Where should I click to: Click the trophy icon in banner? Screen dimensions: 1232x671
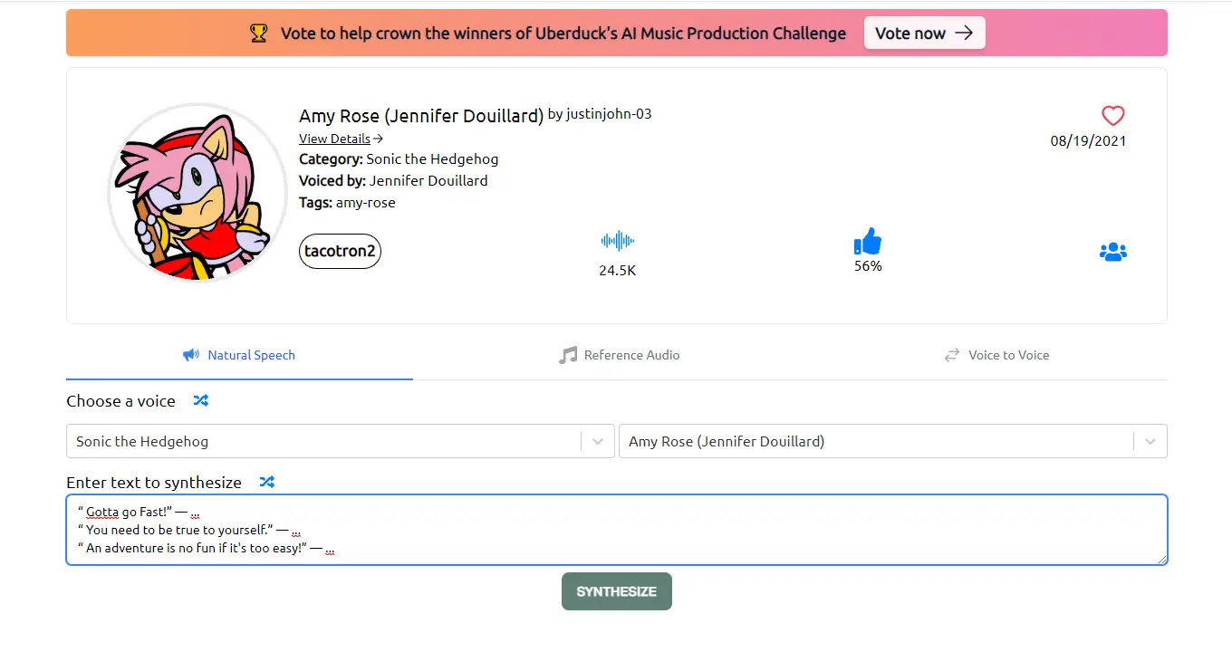pos(259,34)
